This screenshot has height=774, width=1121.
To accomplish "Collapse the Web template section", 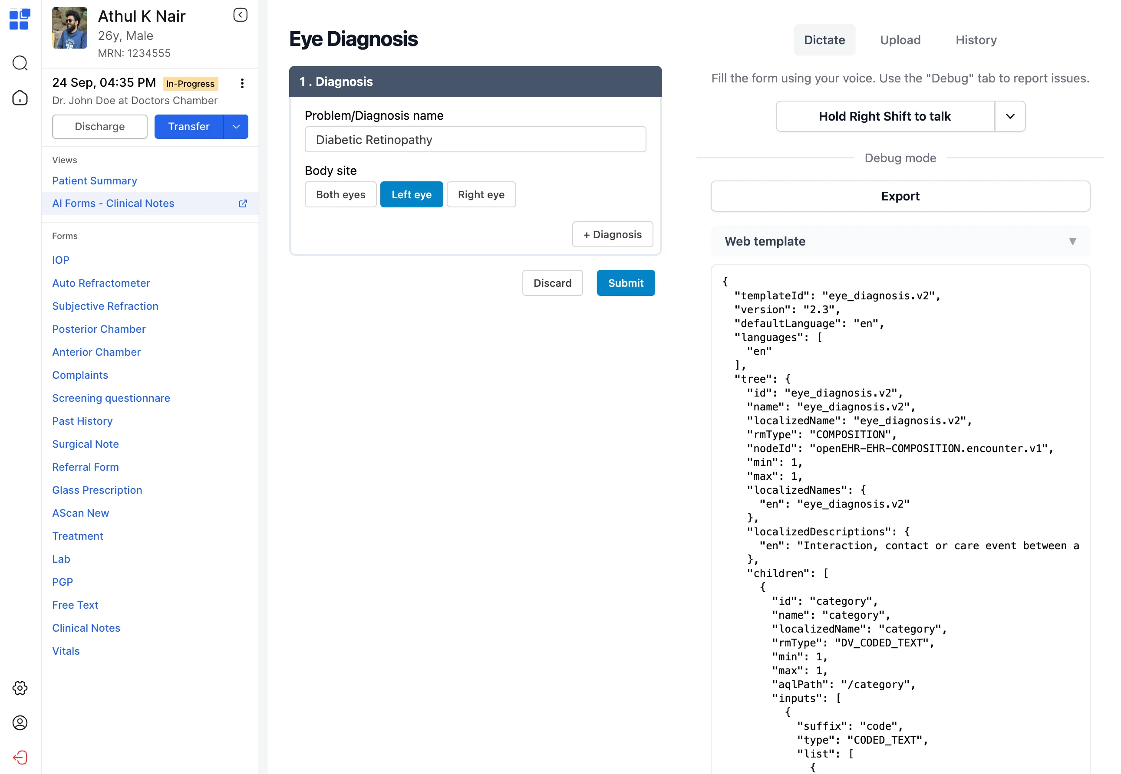I will coord(1072,241).
